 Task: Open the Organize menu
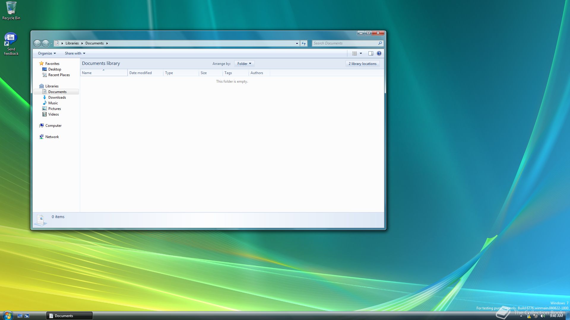tap(47, 53)
